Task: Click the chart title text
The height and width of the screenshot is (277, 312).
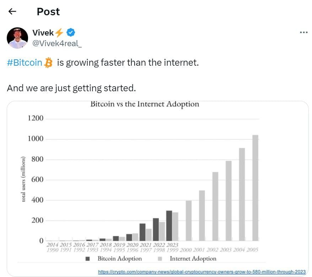Action: coord(145,104)
